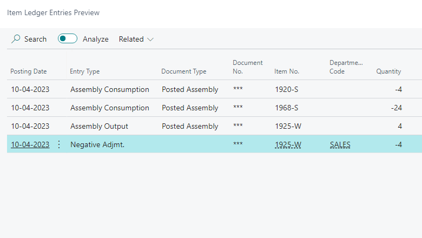Click the Search text label

coord(36,39)
